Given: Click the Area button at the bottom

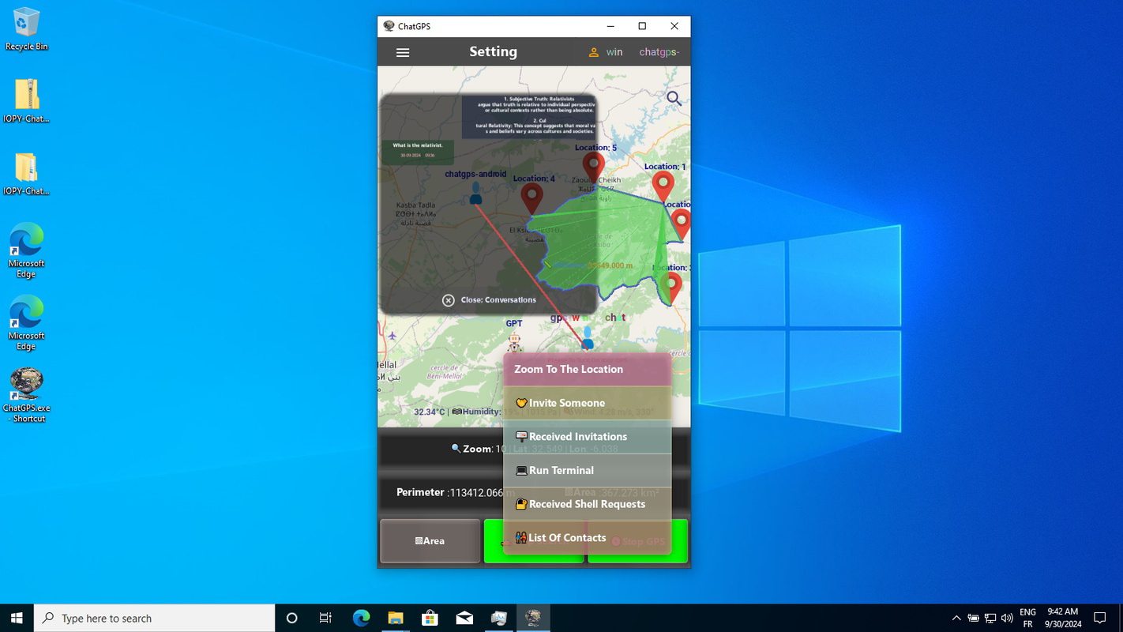Looking at the screenshot, I should pos(430,541).
